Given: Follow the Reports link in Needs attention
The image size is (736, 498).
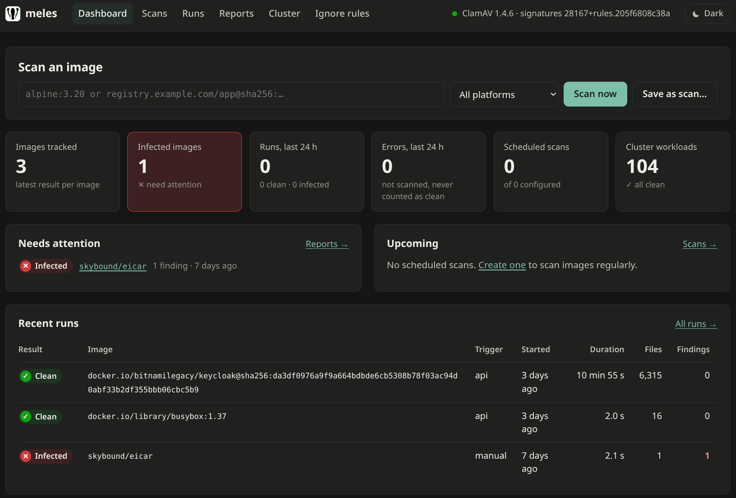Looking at the screenshot, I should tap(327, 244).
